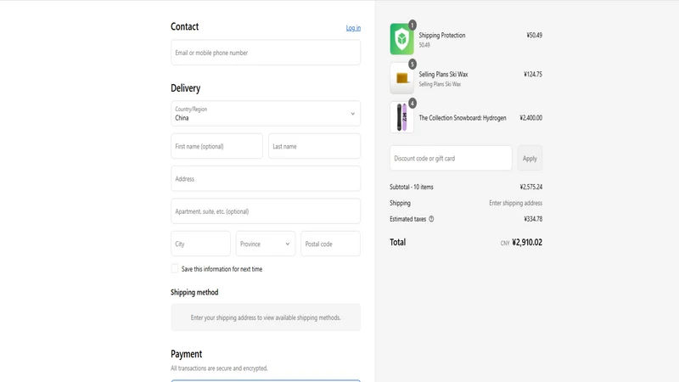The height and width of the screenshot is (382, 679).
Task: Click the Estimated taxes info icon
Action: coord(431,219)
